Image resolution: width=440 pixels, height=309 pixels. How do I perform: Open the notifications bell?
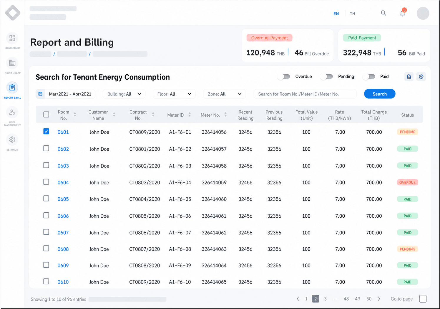(403, 13)
